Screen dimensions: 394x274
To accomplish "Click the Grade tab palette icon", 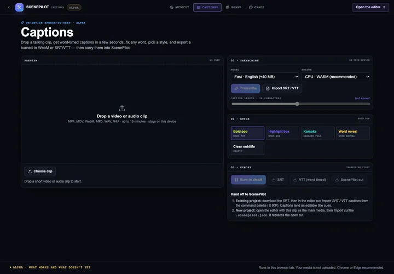I will [x=251, y=7].
